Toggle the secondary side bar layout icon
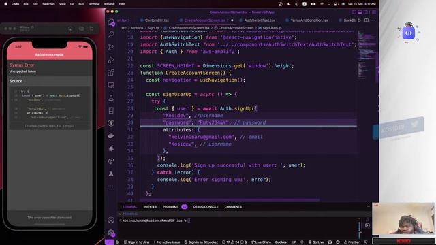Image resolution: width=436 pixels, height=245 pixels. click(366, 12)
